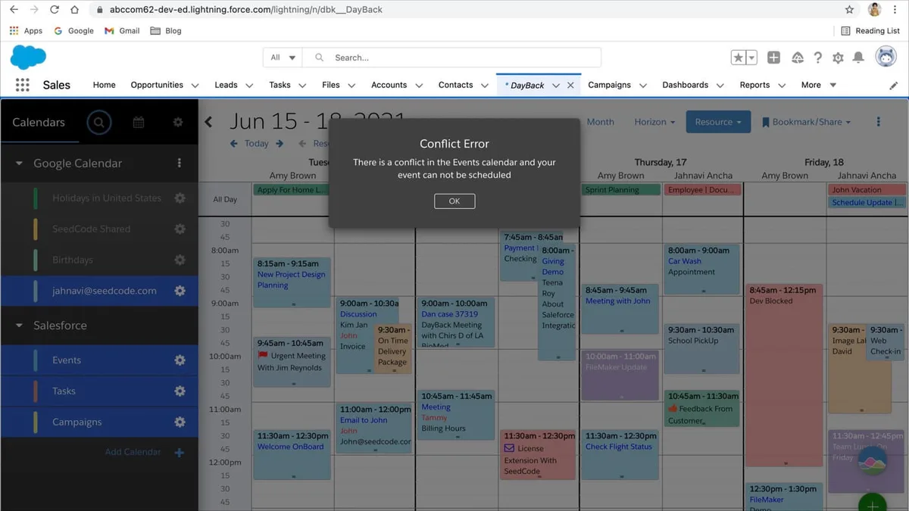Open the Tasks navigation tab
This screenshot has width=909, height=511.
pos(280,85)
